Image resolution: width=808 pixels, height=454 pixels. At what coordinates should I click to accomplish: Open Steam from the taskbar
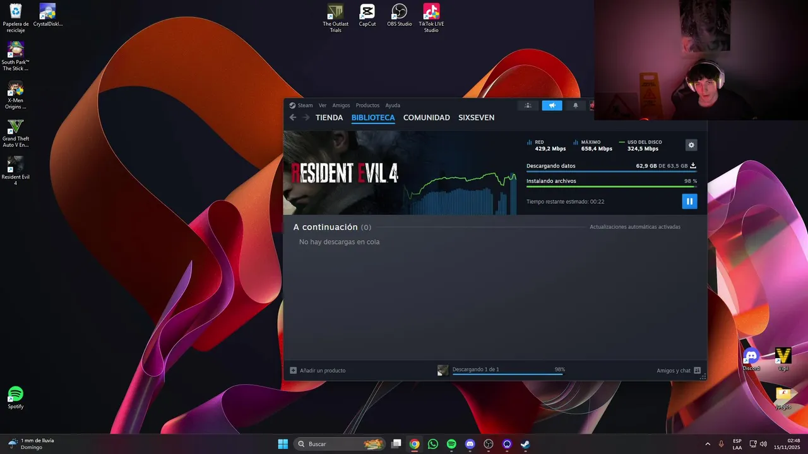point(525,444)
